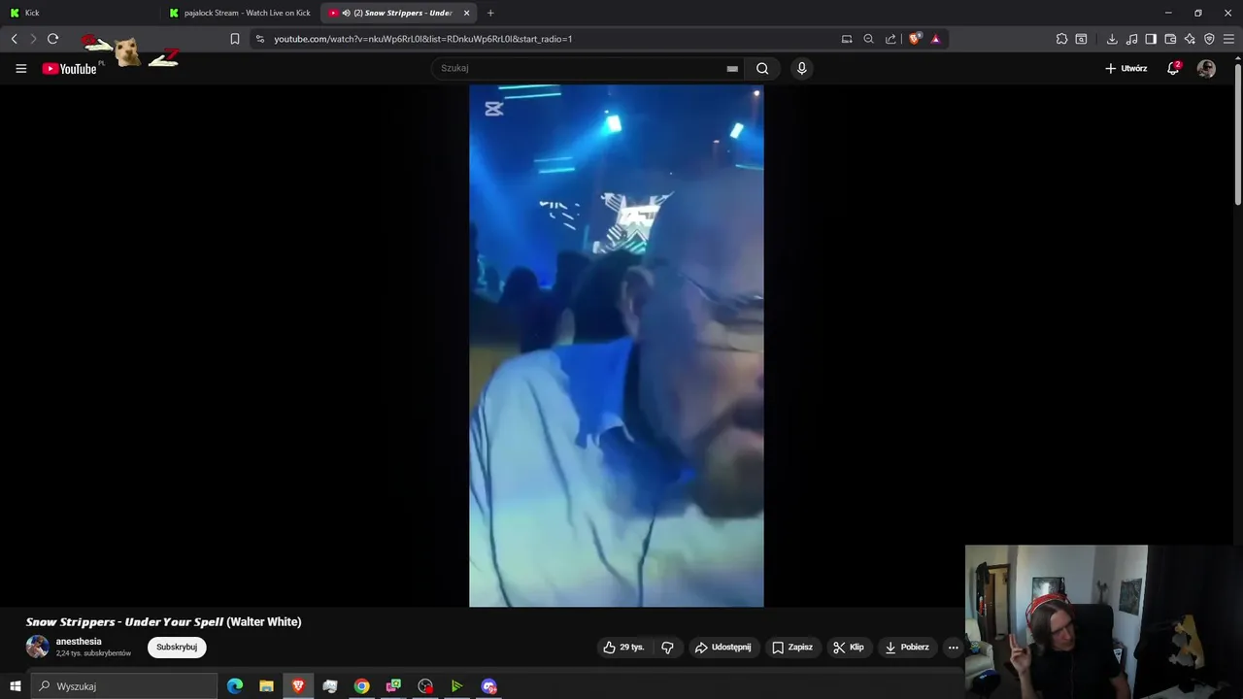The image size is (1243, 699).
Task: Bookmark this page with the bookmark icon
Action: pyautogui.click(x=235, y=39)
